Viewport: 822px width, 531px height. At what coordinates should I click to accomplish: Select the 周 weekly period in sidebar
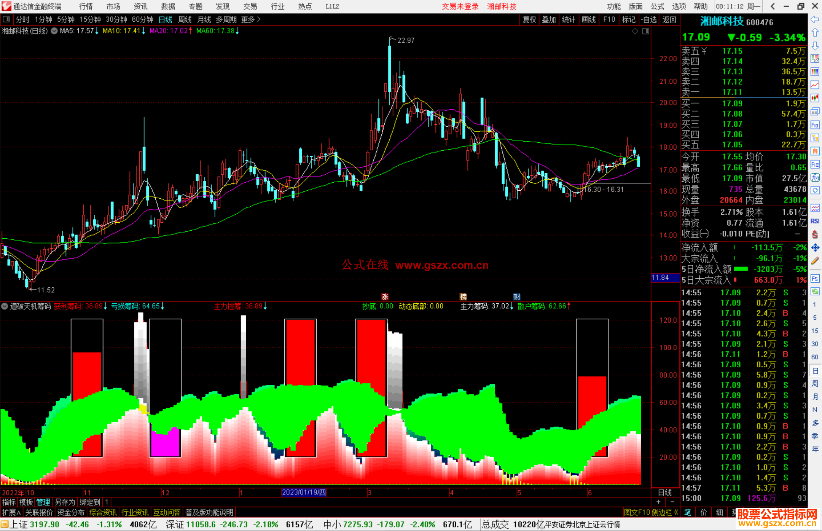(x=815, y=383)
